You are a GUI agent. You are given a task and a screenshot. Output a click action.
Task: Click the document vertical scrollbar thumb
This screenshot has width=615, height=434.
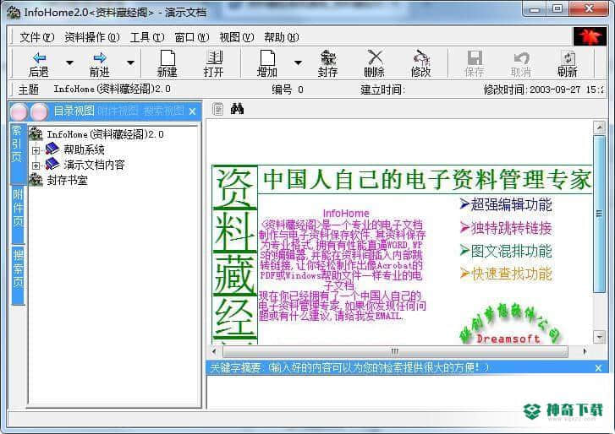pos(599,214)
